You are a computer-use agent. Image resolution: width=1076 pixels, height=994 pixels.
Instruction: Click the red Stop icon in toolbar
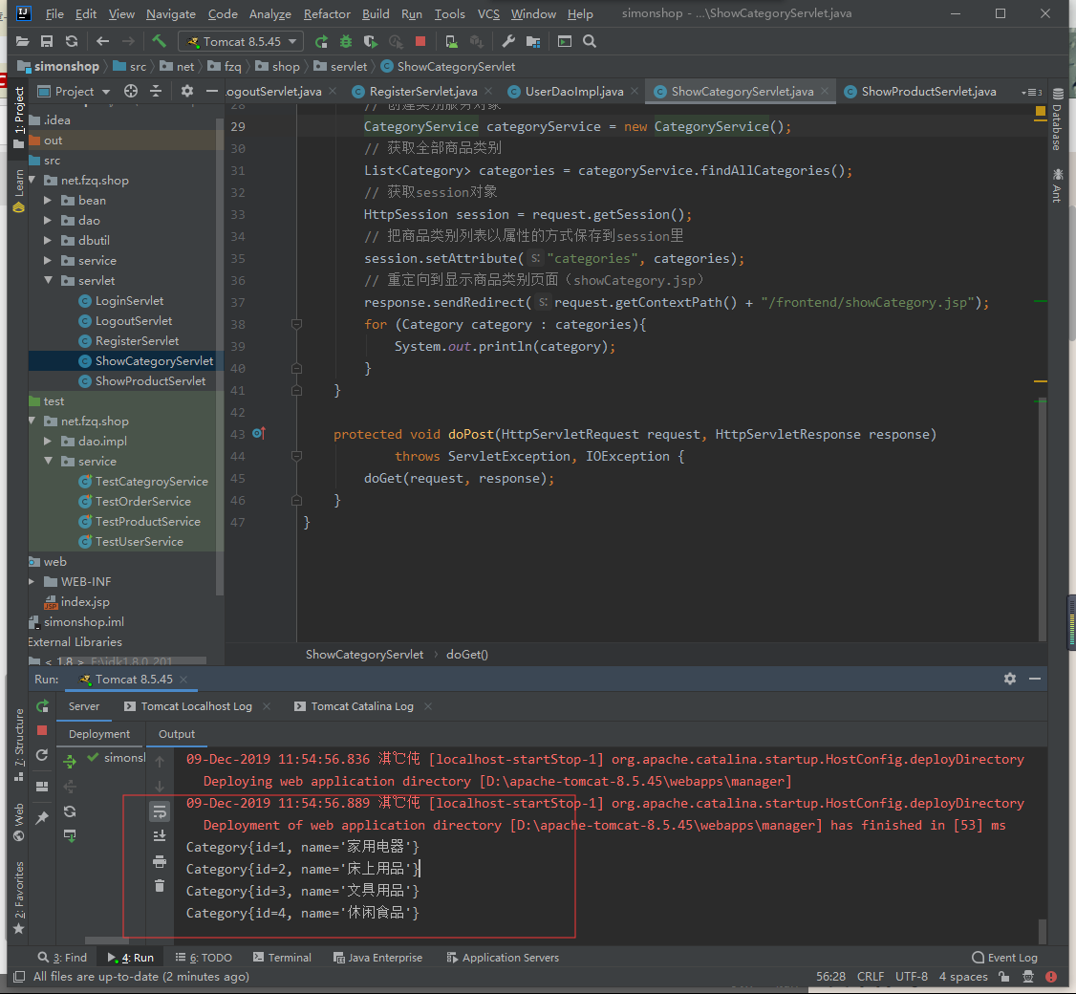[x=420, y=42]
